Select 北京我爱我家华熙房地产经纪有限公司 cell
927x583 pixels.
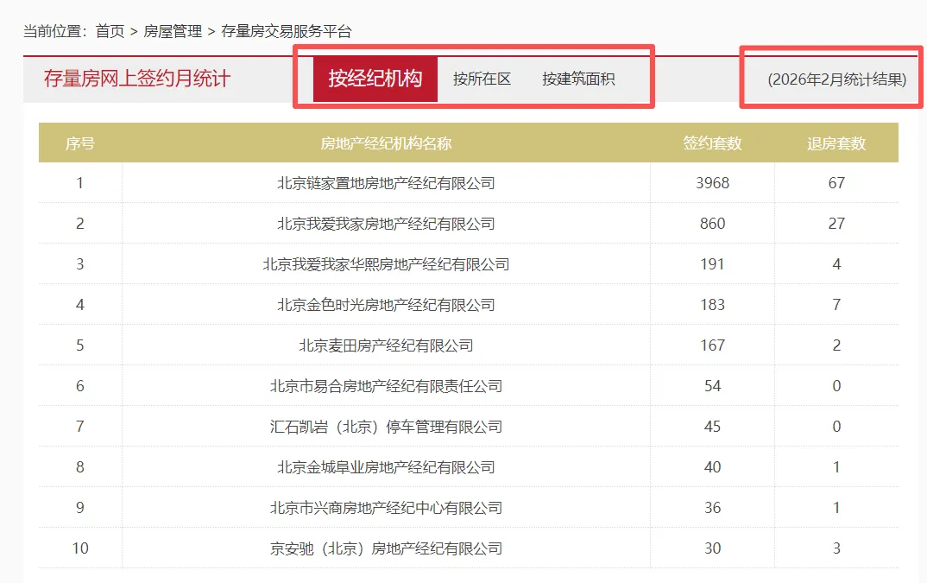[386, 264]
